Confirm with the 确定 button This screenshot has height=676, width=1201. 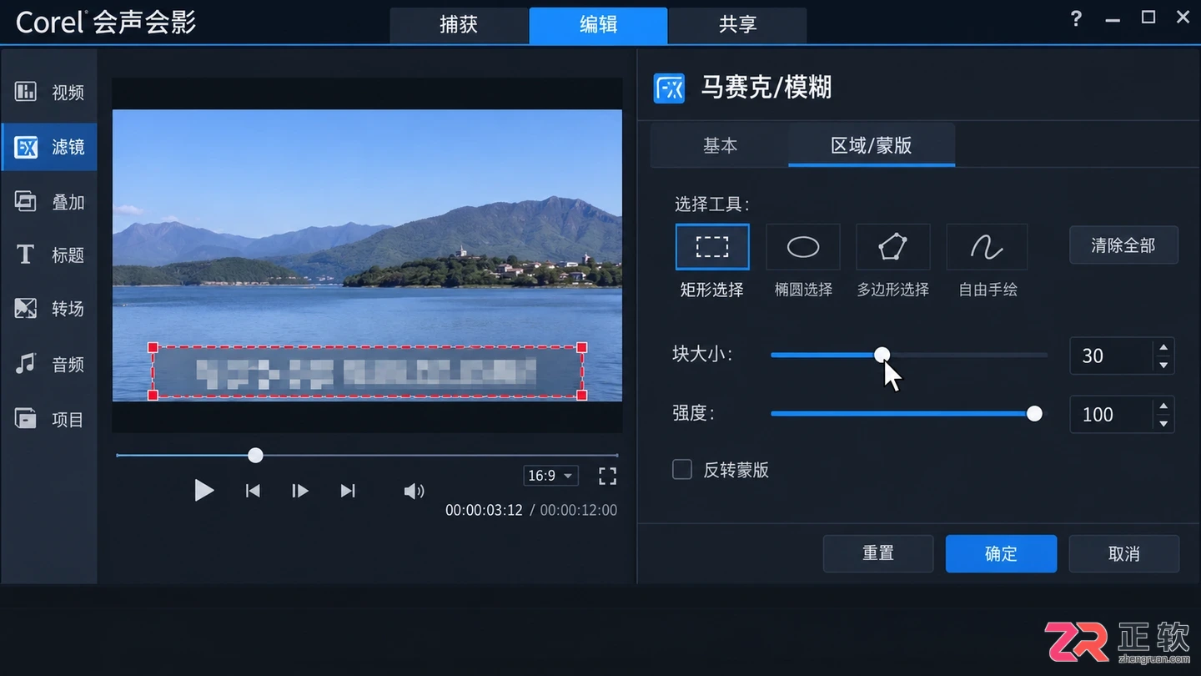click(1001, 553)
